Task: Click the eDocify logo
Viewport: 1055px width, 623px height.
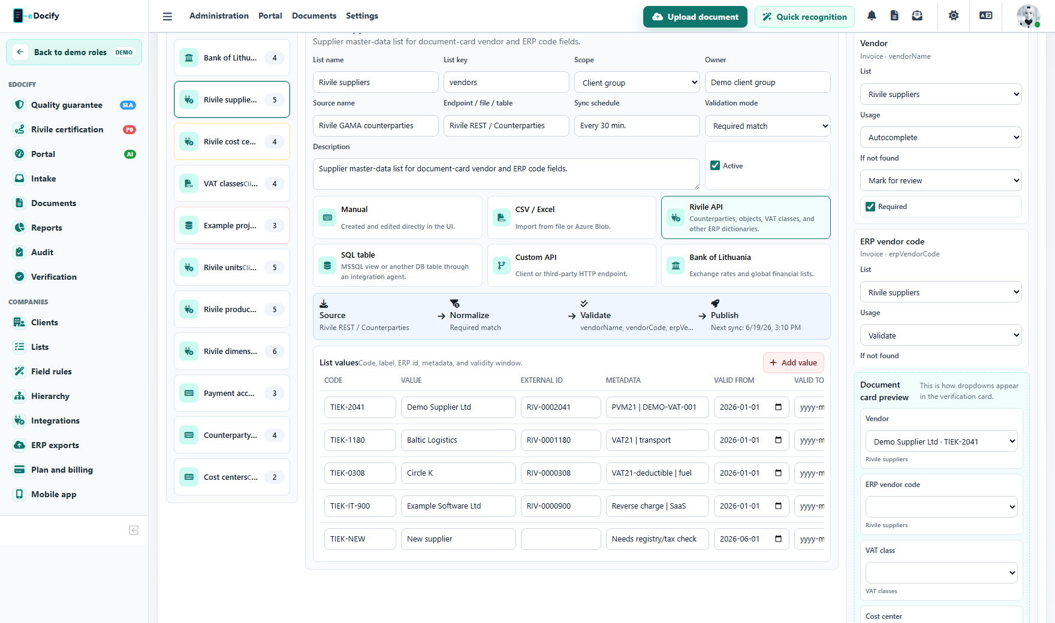Action: click(37, 16)
